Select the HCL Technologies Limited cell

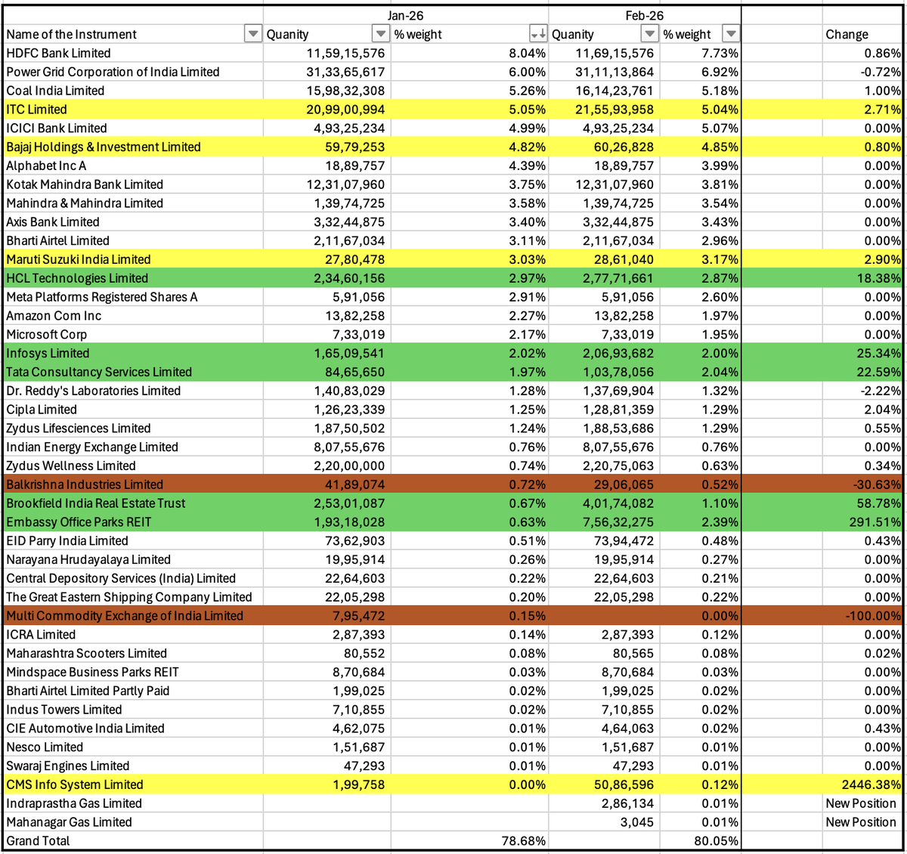pos(133,278)
